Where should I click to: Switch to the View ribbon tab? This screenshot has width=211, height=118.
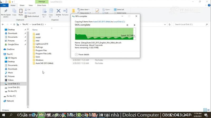(31, 5)
